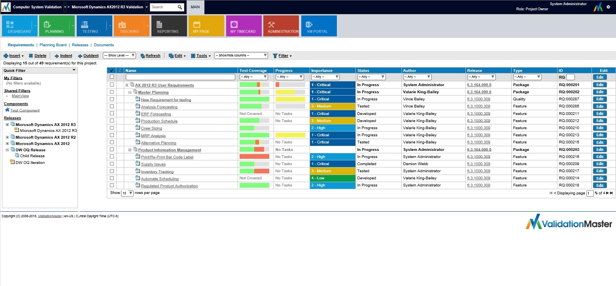The image size is (616, 286).
Task: Open the Show/hide columns dropdown
Action: tap(241, 56)
